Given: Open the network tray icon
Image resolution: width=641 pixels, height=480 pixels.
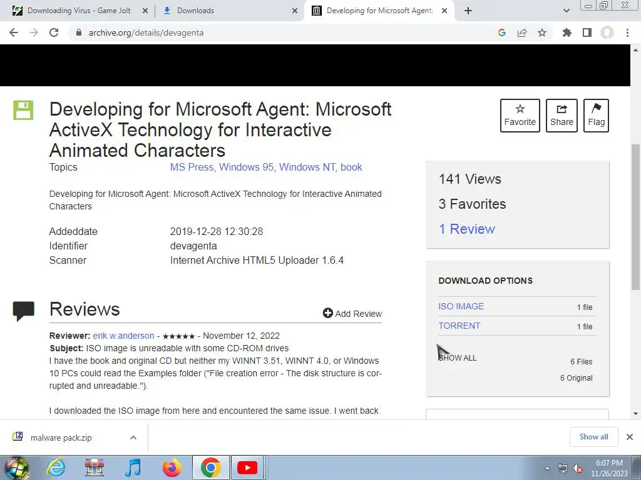Looking at the screenshot, I should (563, 469).
